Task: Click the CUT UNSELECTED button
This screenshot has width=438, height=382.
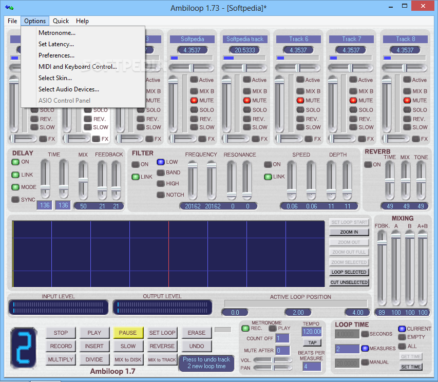Action: [x=349, y=282]
